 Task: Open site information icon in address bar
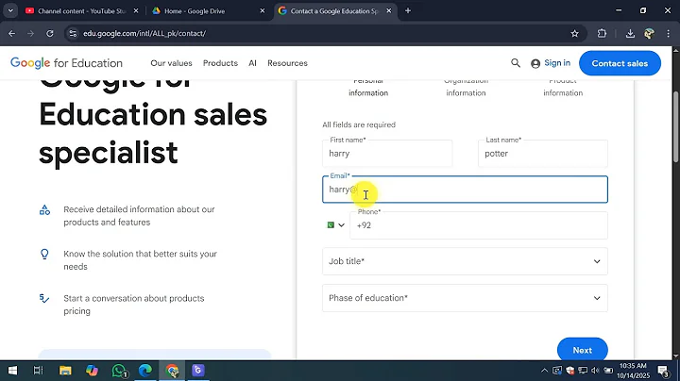point(73,33)
